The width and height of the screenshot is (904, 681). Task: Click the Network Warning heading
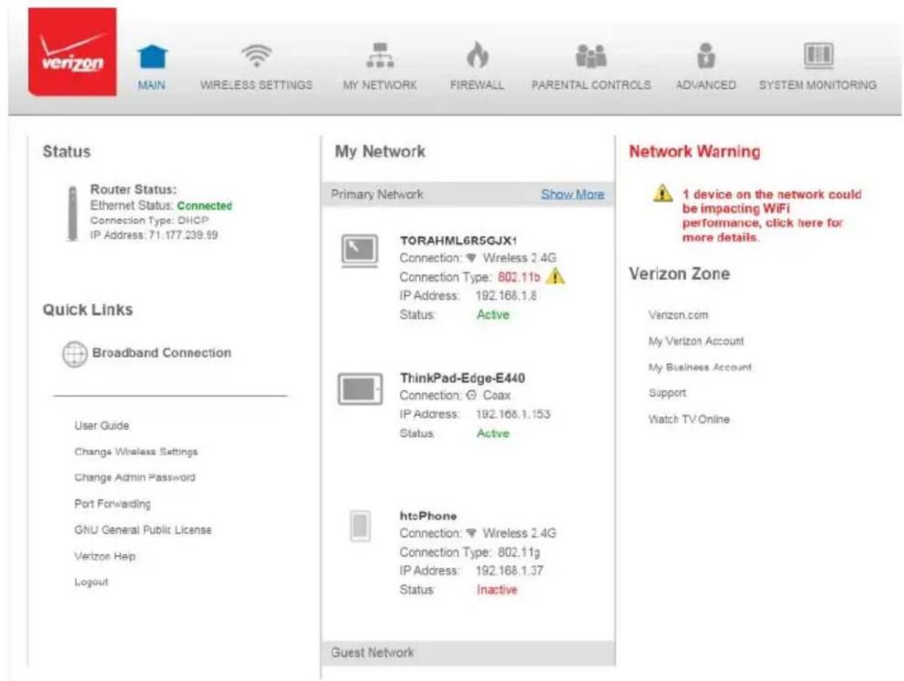[x=694, y=152]
